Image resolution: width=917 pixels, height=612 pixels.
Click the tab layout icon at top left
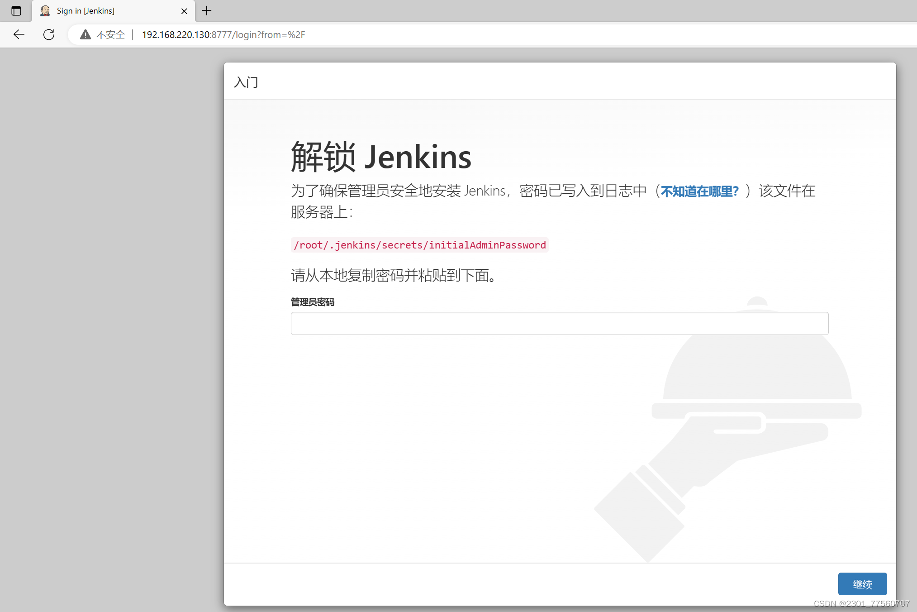tap(16, 10)
